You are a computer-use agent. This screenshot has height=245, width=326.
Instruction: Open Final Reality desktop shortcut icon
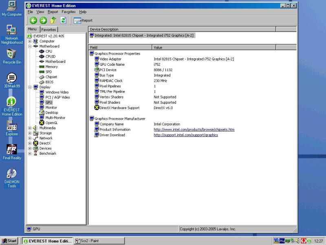click(x=12, y=149)
